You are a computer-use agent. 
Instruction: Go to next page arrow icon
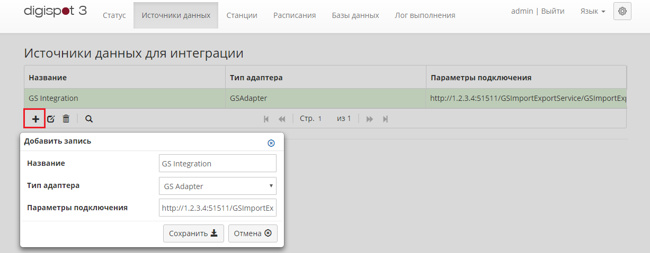click(x=370, y=119)
